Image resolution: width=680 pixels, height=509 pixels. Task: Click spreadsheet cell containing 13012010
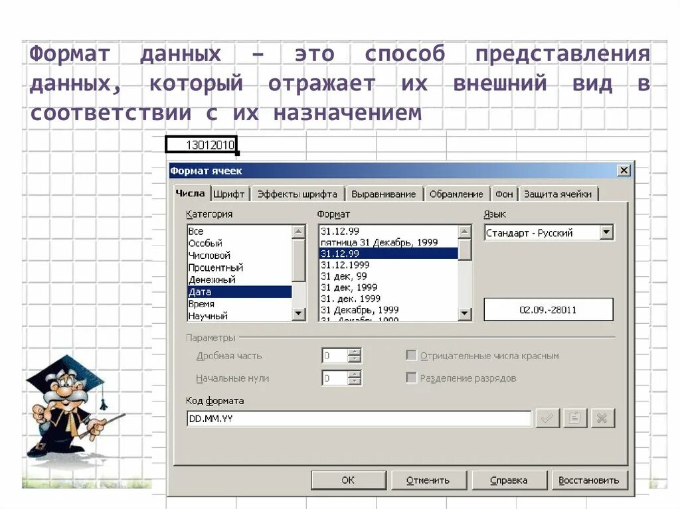pyautogui.click(x=201, y=145)
